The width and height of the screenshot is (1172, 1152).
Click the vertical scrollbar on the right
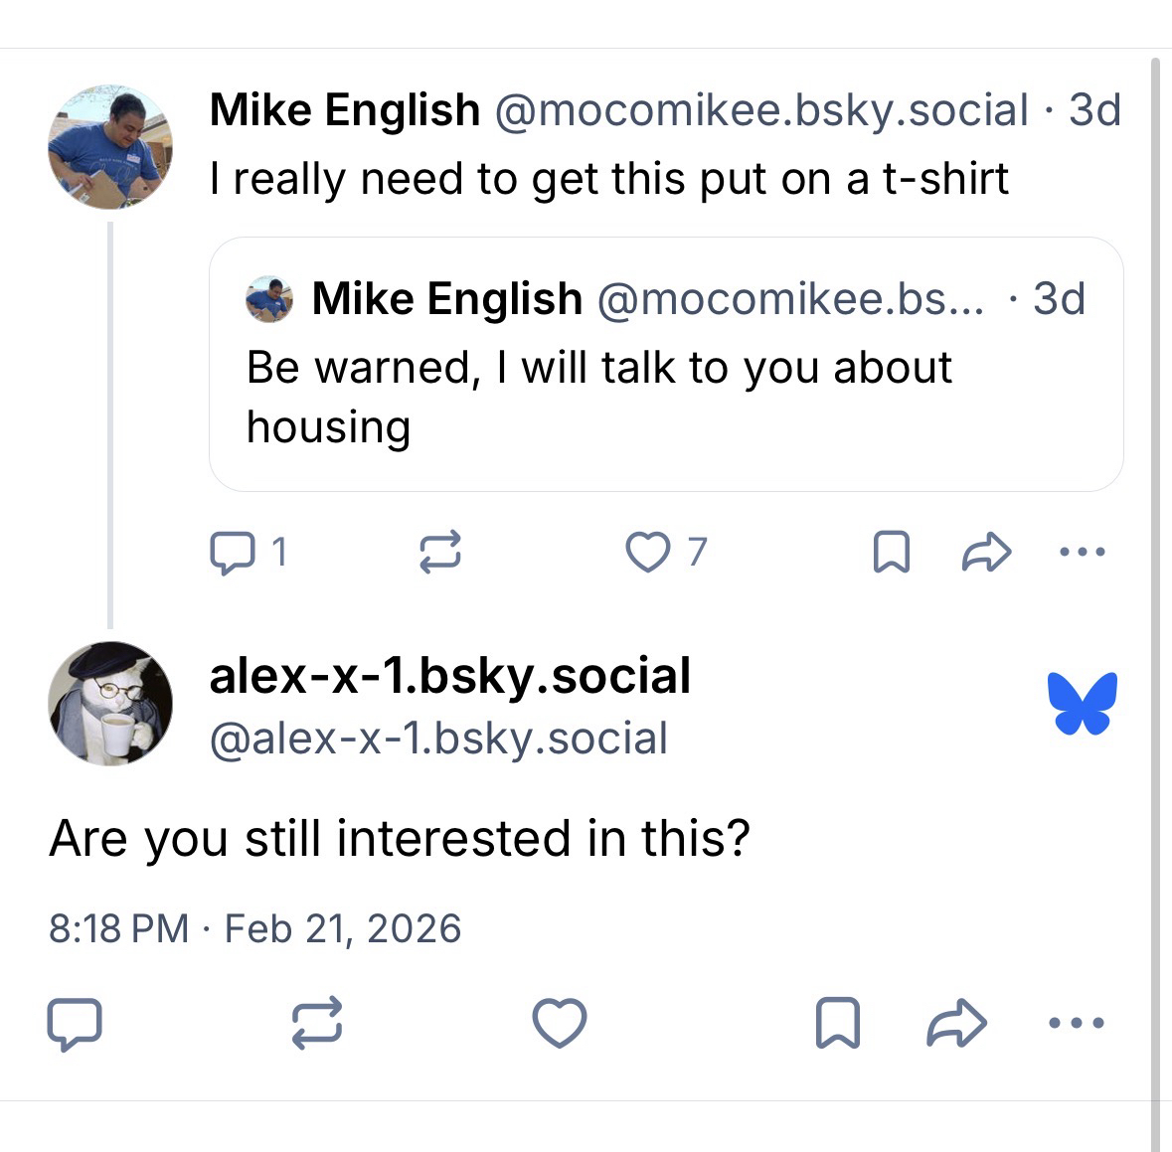click(x=1155, y=596)
